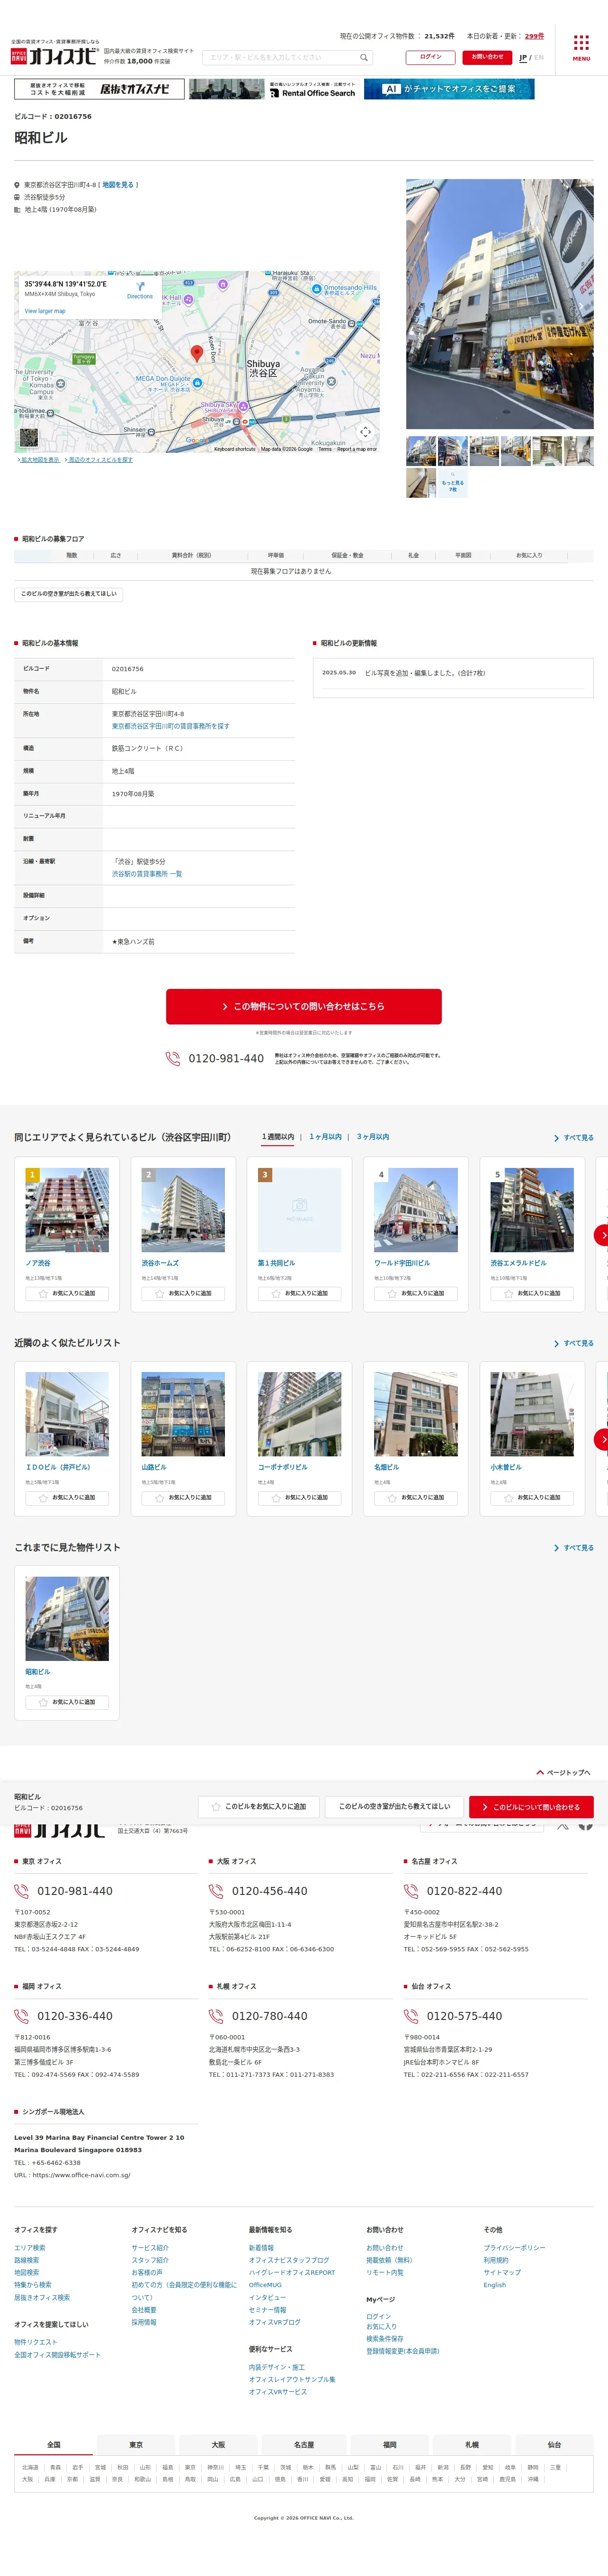The height and width of the screenshot is (2576, 608).
Task: Open the main building photo
Action: coord(499,304)
